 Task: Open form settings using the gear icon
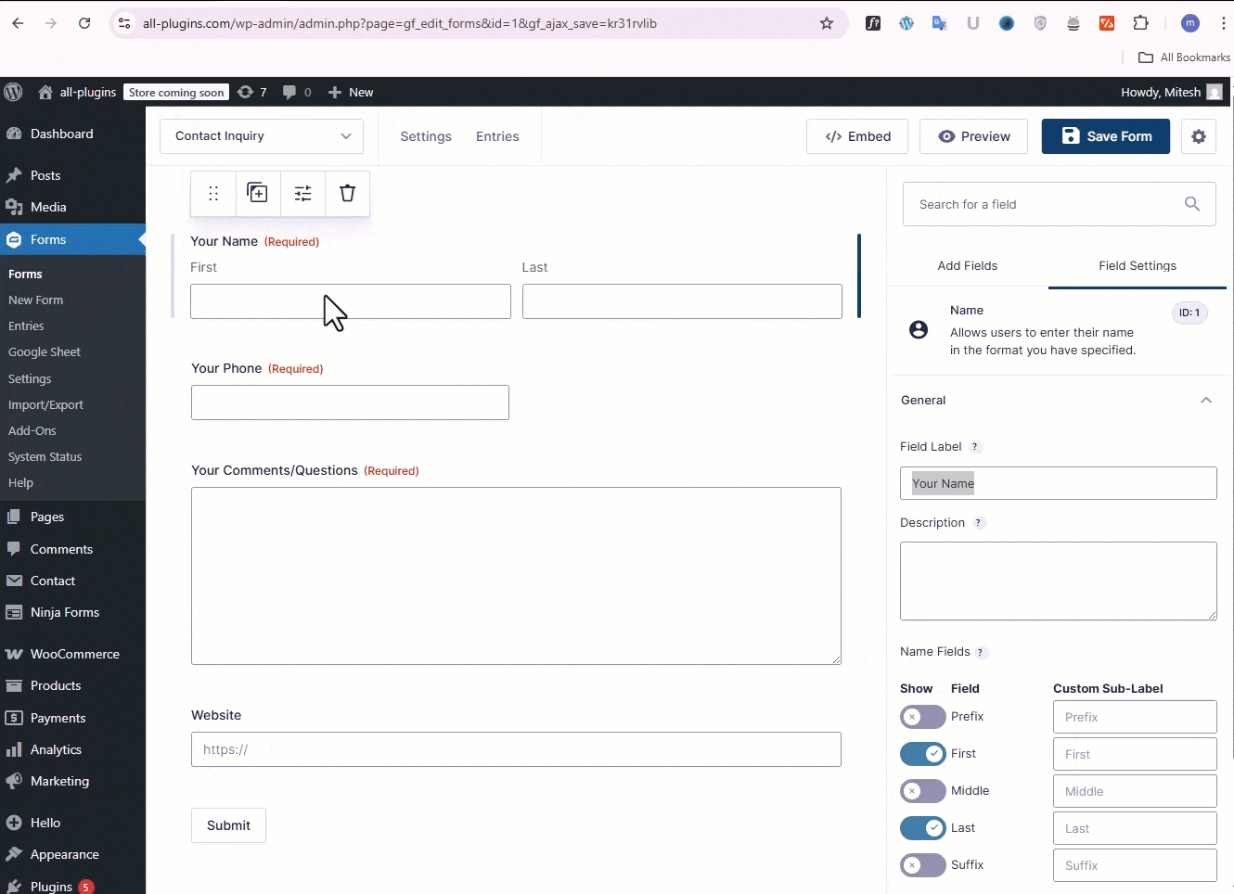tap(1199, 136)
